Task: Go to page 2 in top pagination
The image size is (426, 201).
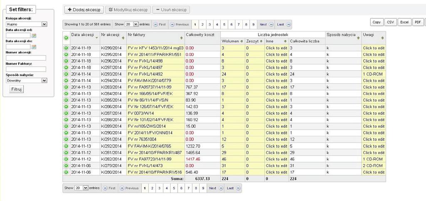Action: click(203, 25)
